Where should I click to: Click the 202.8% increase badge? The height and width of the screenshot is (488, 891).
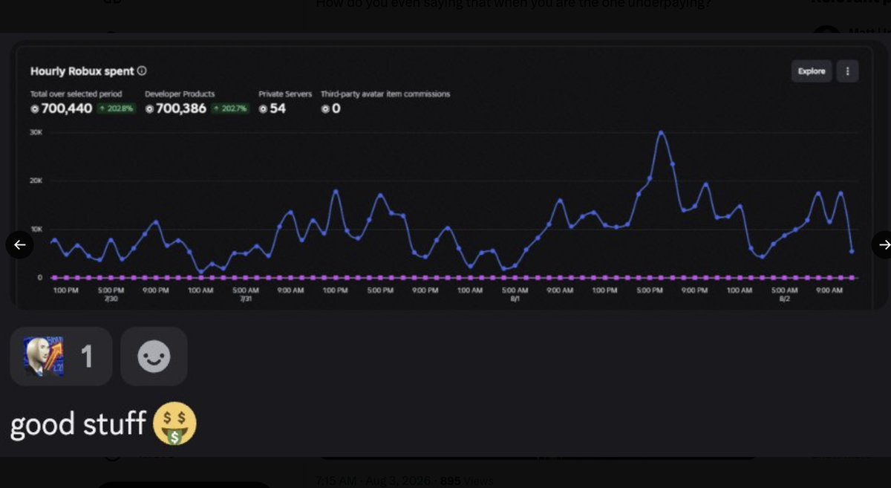tap(117, 109)
